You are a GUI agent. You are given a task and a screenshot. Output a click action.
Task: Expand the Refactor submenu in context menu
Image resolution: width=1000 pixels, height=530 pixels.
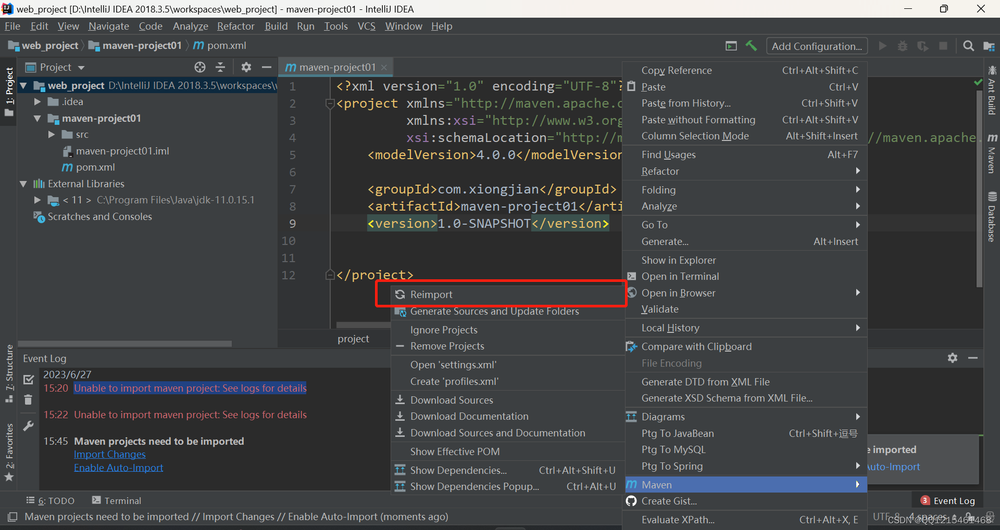tap(746, 171)
